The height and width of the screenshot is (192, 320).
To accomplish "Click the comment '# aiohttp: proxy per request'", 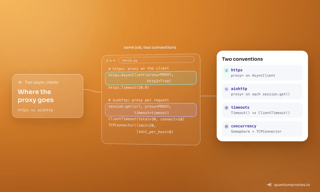I will (x=139, y=100).
